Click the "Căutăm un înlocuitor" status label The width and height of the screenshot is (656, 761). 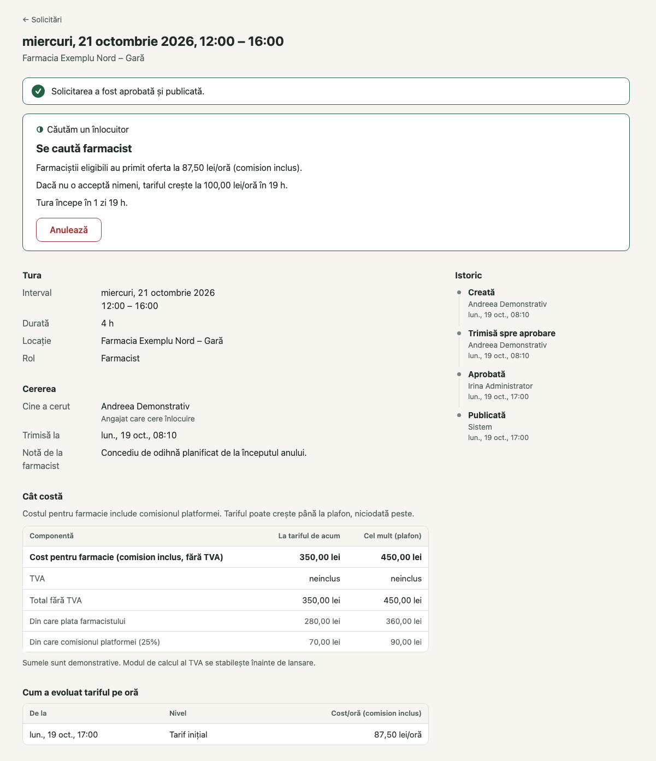[88, 130]
